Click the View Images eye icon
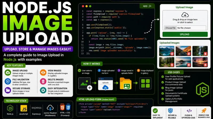213x119 pixels. [43, 72]
